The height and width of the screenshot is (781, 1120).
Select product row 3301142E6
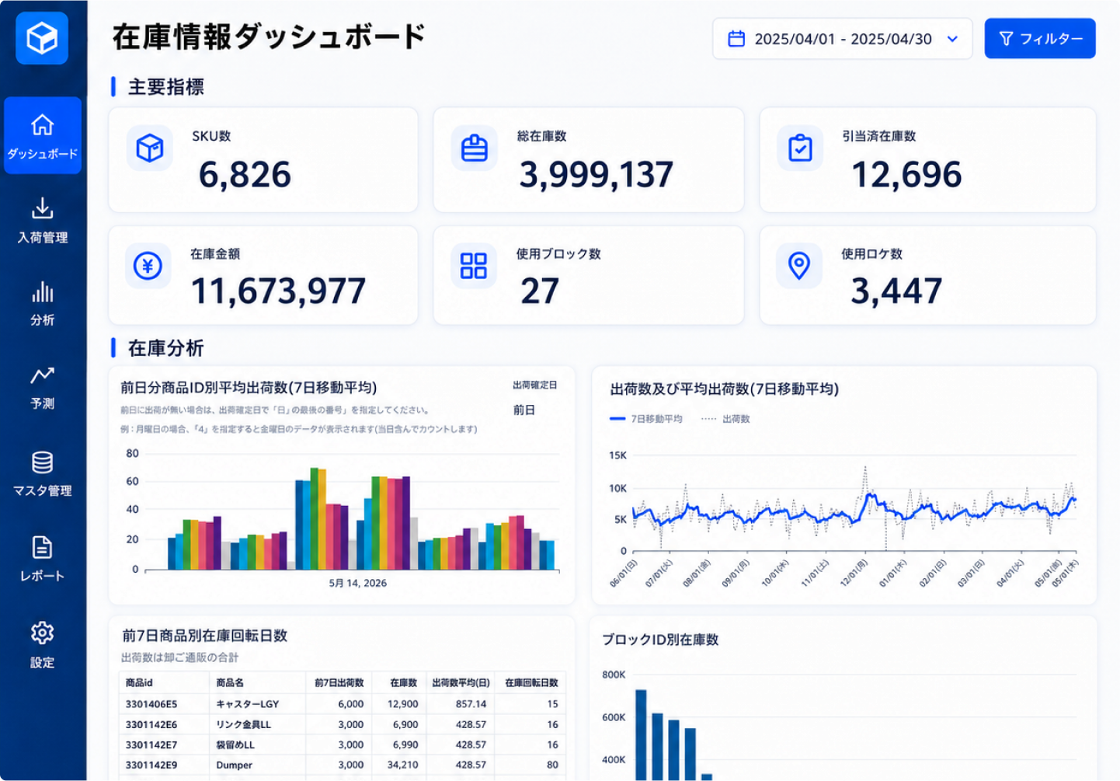tap(343, 724)
